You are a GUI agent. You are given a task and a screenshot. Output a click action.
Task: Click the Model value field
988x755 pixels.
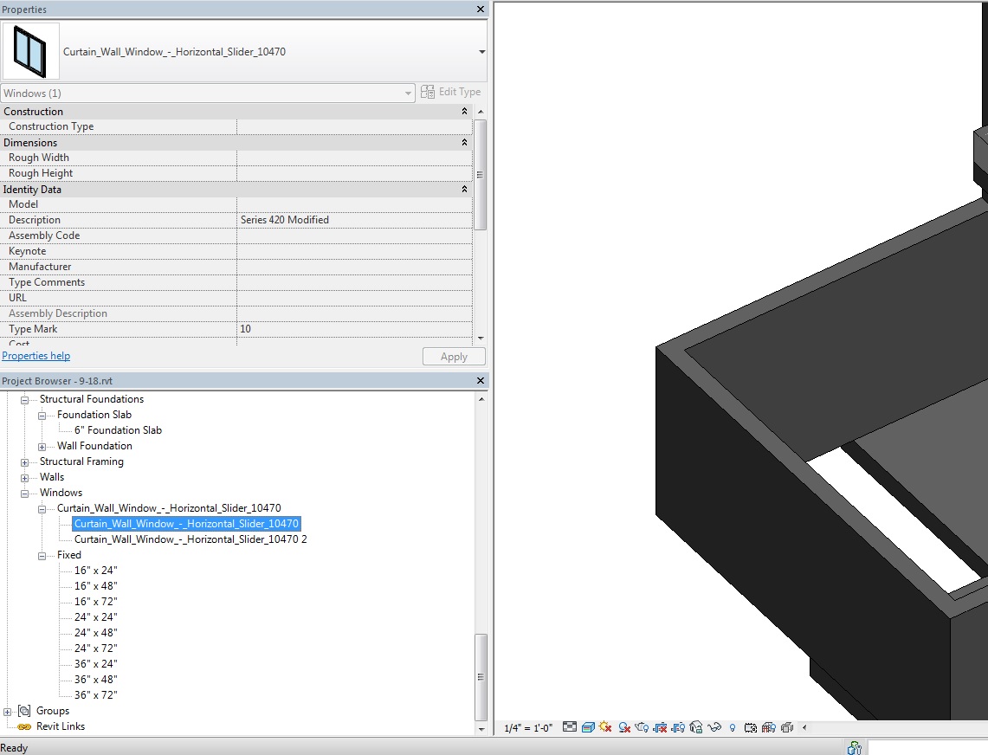click(355, 204)
